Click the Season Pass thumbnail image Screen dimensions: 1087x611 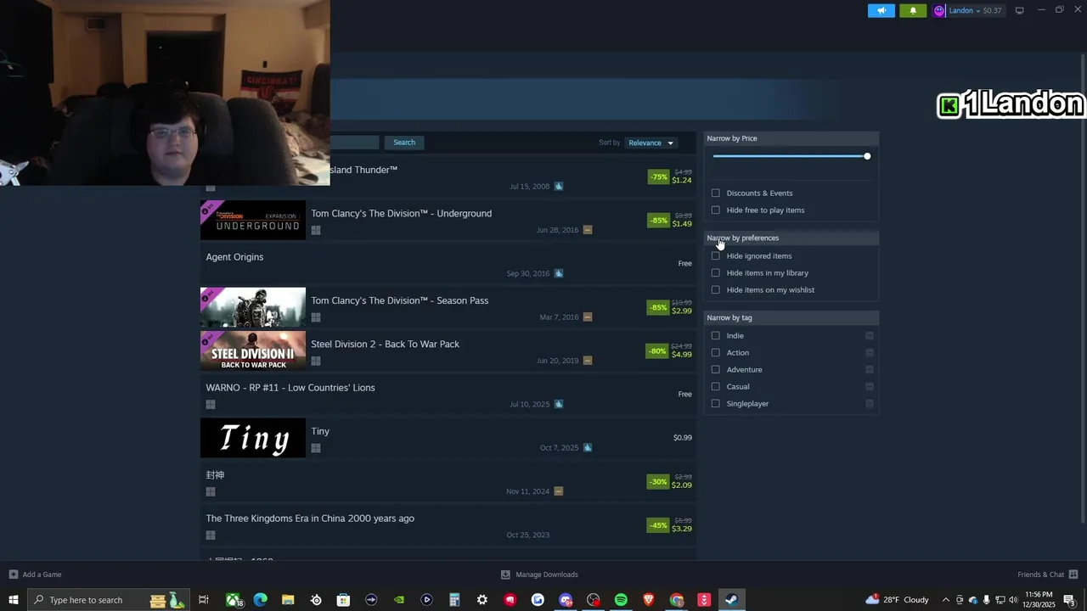(253, 307)
